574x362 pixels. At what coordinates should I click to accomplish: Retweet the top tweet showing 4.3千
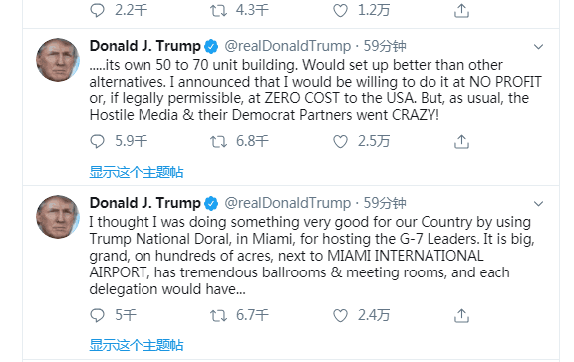click(x=218, y=11)
